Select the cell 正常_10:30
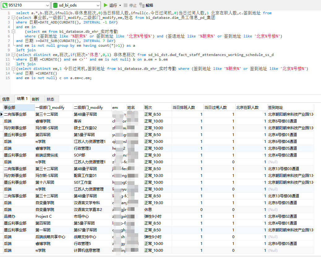The image size is (321, 257). (158, 175)
